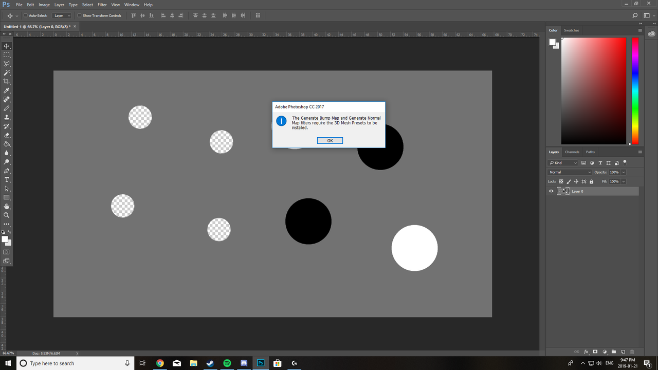Image resolution: width=658 pixels, height=370 pixels.
Task: Enable the Auto-Select checkbox
Action: pos(26,15)
